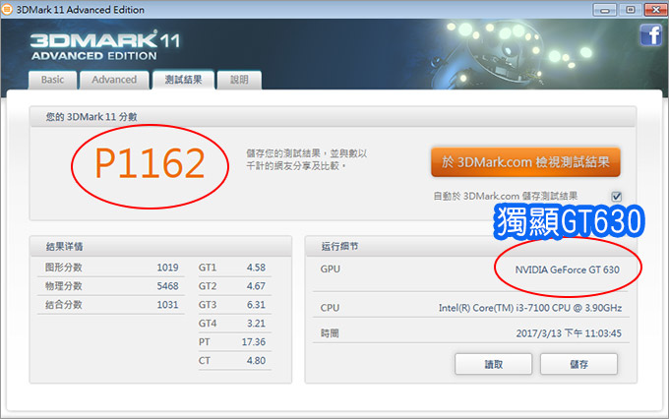Switch to the Advanced tab
Image resolution: width=669 pixels, height=419 pixels.
(x=114, y=80)
